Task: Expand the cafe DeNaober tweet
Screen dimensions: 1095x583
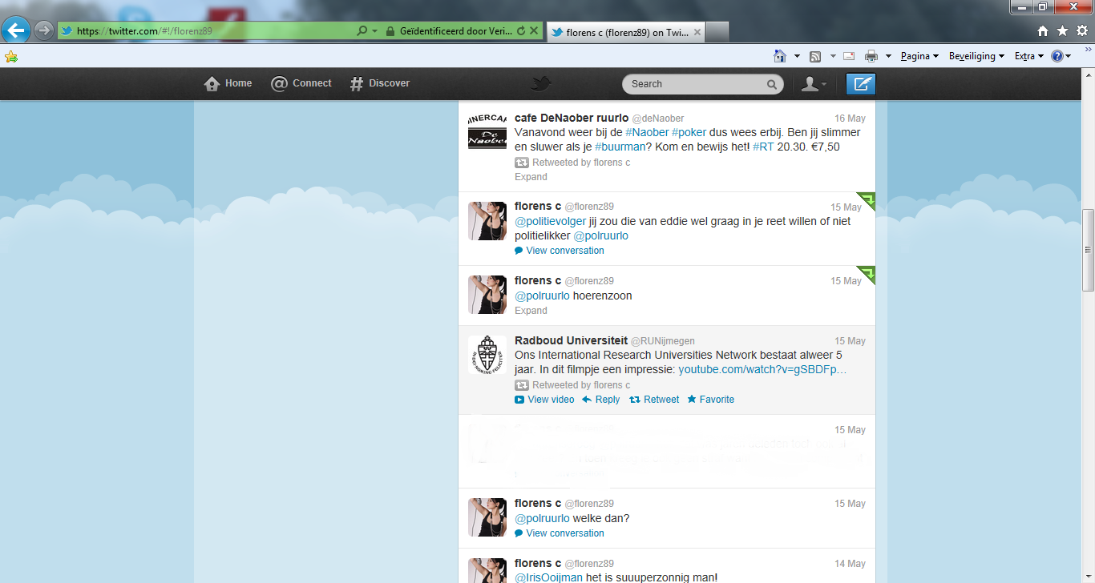Action: (x=531, y=177)
